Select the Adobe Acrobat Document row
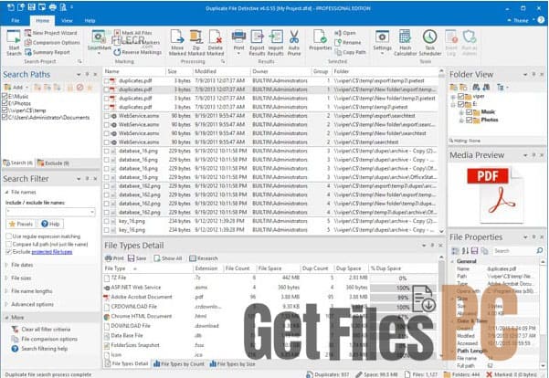This screenshot has width=549, height=378. click(x=270, y=297)
